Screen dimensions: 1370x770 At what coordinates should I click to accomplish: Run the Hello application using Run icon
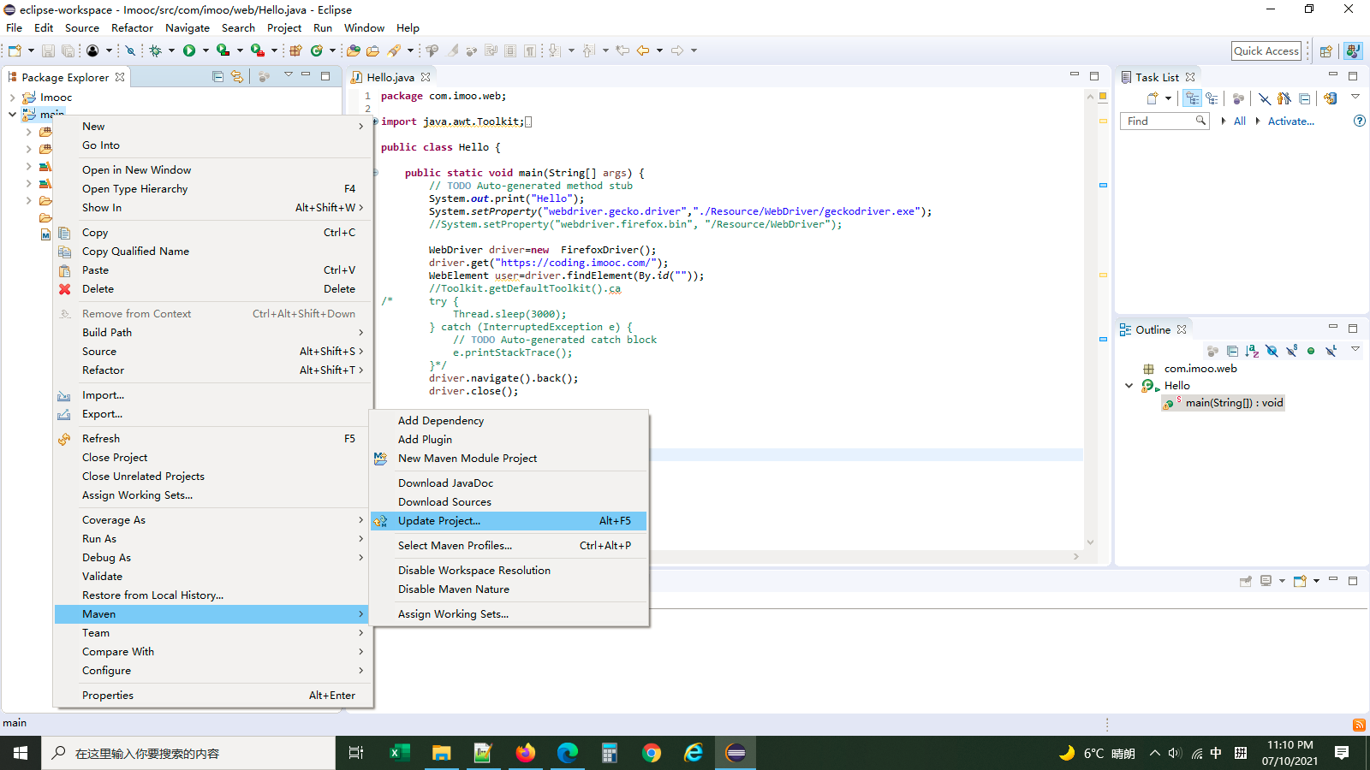tap(190, 50)
